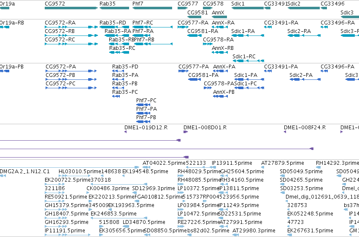Viewport: 359px width, 237px height.
Task: Click transcript Rab35-RD
Action: tap(113, 23)
